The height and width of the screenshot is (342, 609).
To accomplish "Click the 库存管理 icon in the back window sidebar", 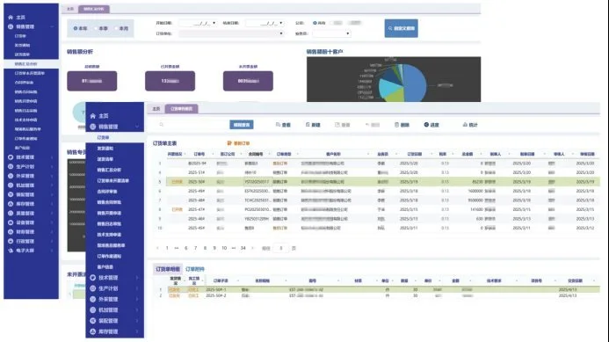I will coord(11,204).
